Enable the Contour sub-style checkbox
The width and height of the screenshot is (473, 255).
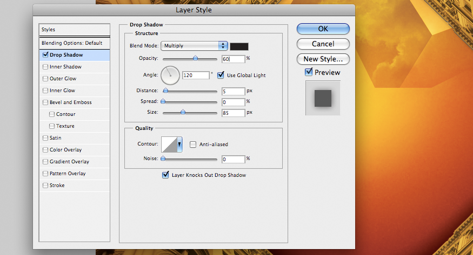pos(52,114)
